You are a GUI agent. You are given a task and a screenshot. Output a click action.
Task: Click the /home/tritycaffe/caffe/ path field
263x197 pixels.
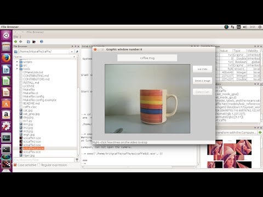point(44,51)
